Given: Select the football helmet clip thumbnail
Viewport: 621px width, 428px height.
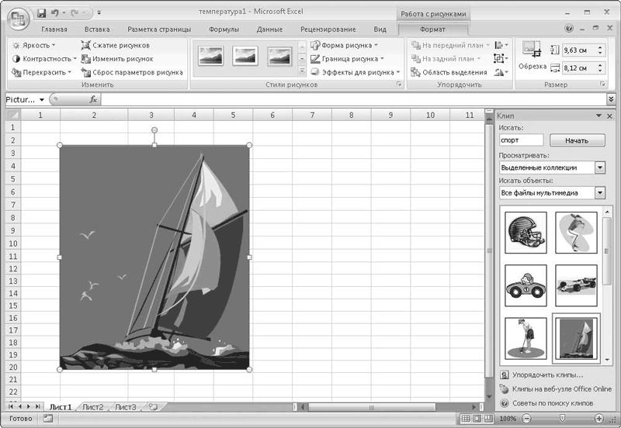Looking at the screenshot, I should (525, 232).
